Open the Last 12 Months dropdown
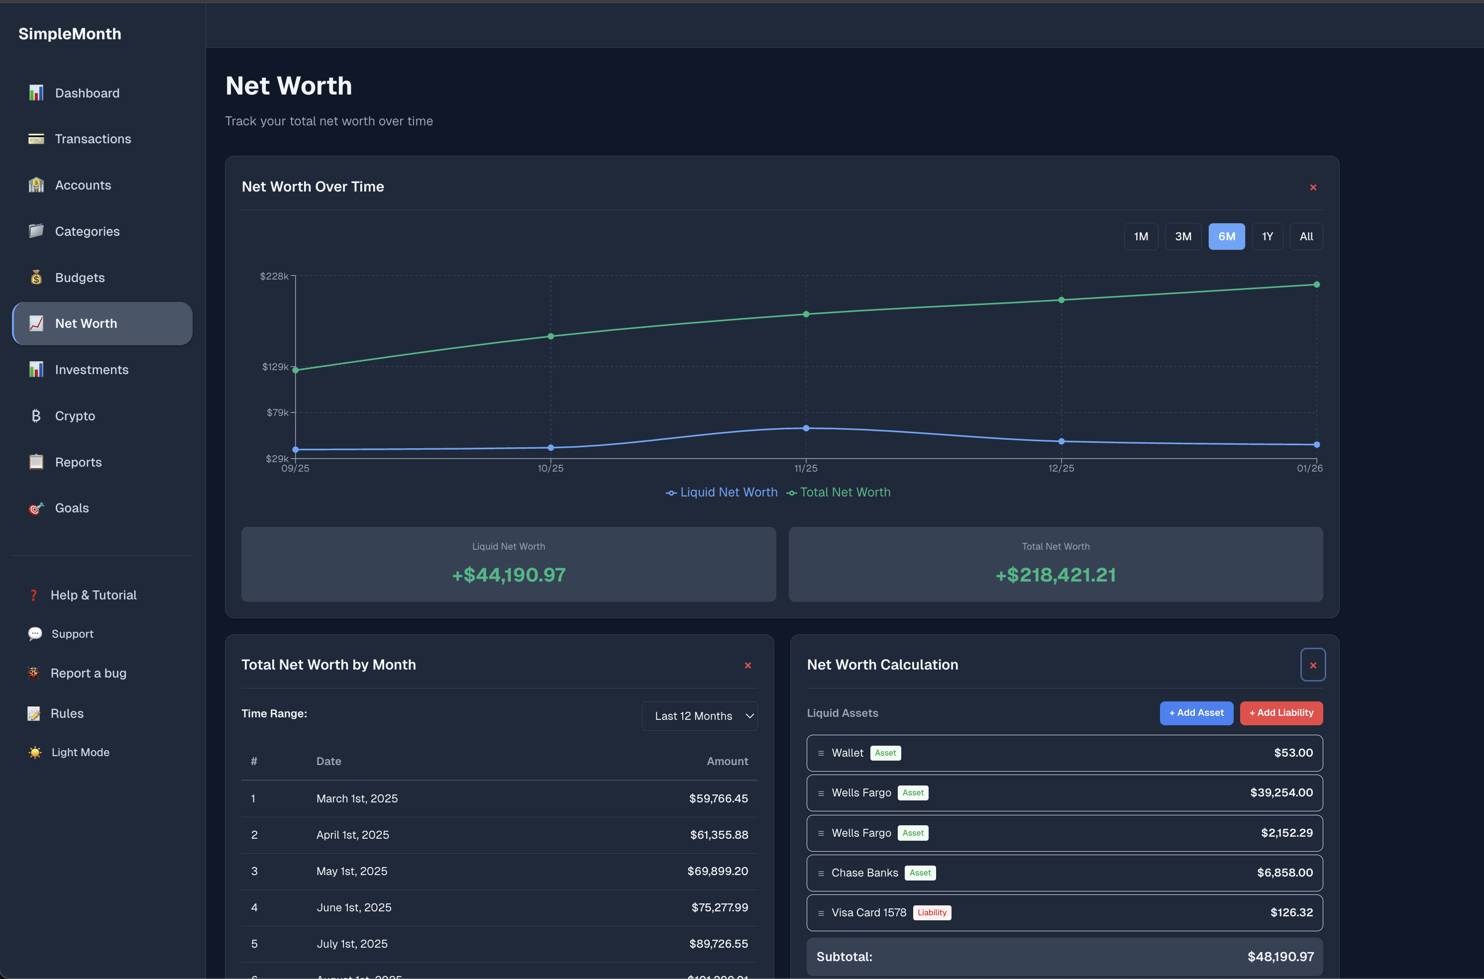1484x979 pixels. coord(700,716)
